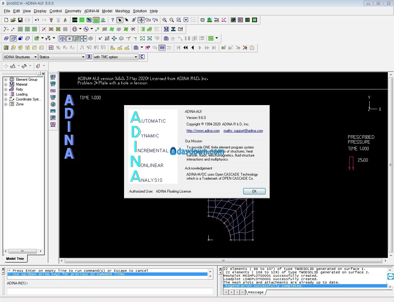The image size is (394, 302).
Task: Click the cactus scenery icon
Action: click(x=210, y=20)
